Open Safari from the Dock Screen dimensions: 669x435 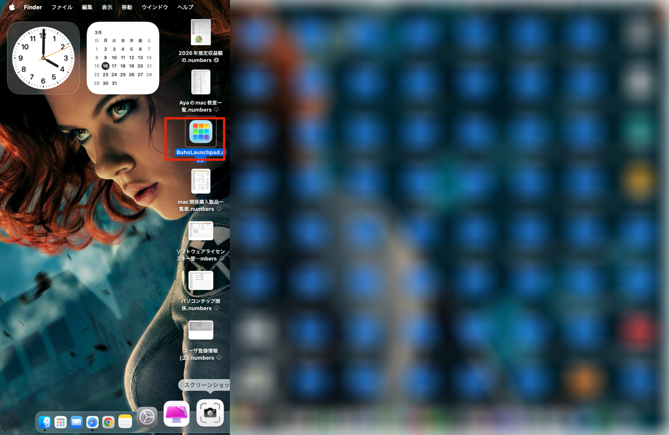[93, 422]
